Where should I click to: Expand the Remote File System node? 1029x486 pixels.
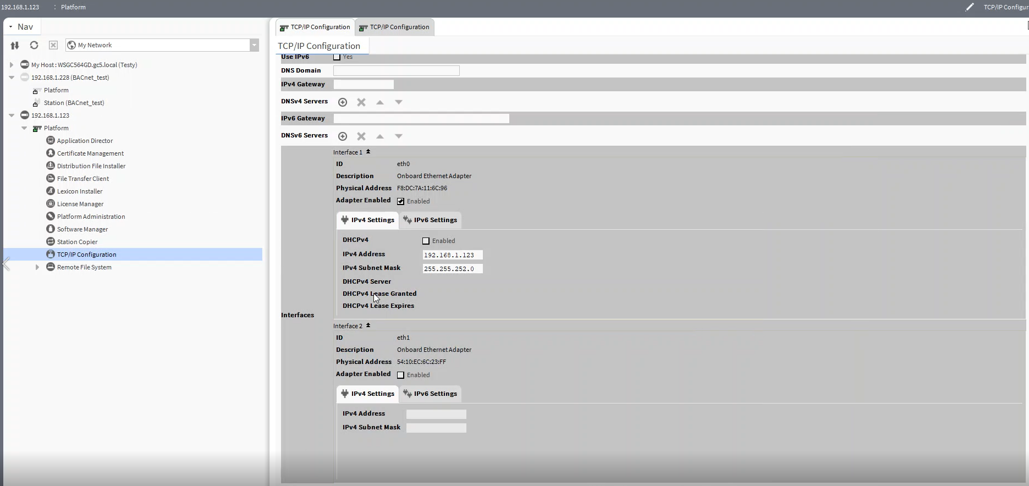tap(37, 267)
